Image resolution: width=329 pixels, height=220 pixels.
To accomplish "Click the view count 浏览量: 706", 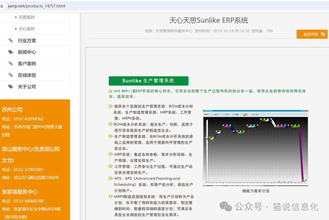I will click(262, 31).
